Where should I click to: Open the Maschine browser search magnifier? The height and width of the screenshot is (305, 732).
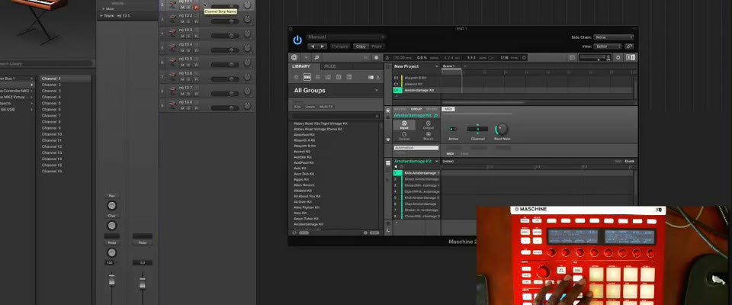point(316,57)
